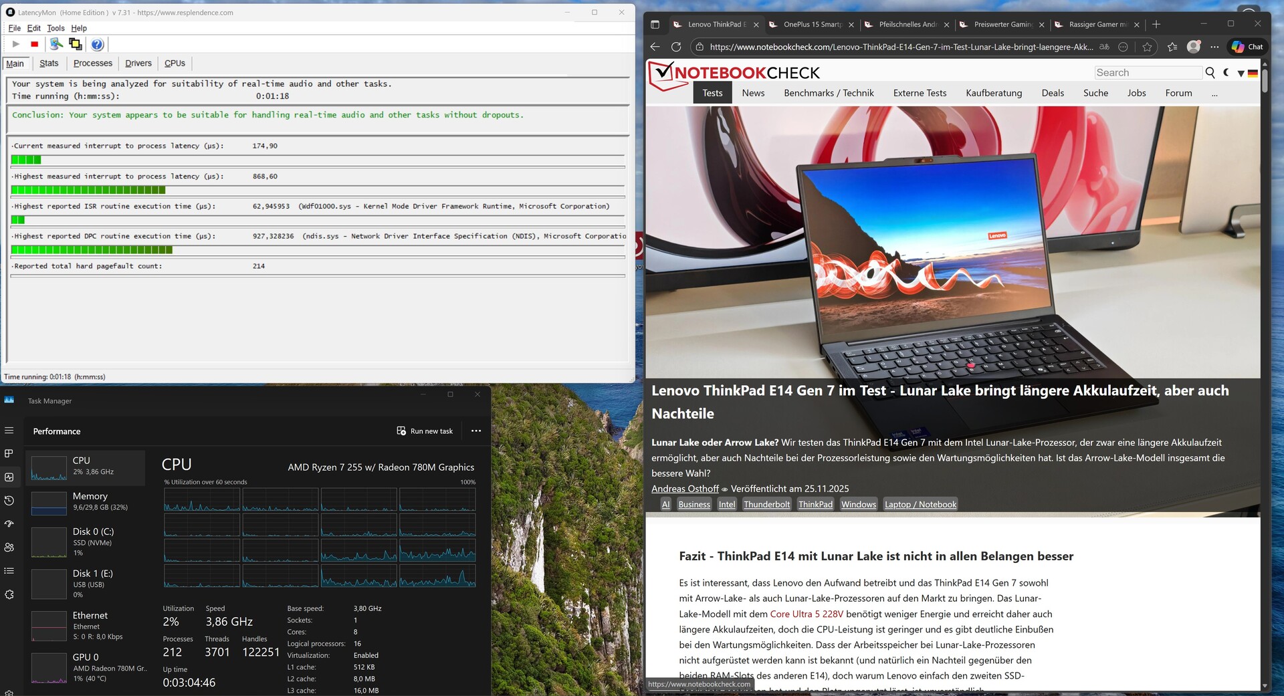Open App history icon in Task Manager sidebar
The height and width of the screenshot is (696, 1284).
[x=9, y=500]
